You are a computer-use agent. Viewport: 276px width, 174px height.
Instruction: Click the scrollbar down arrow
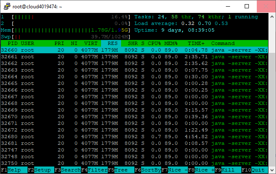tap(272, 170)
